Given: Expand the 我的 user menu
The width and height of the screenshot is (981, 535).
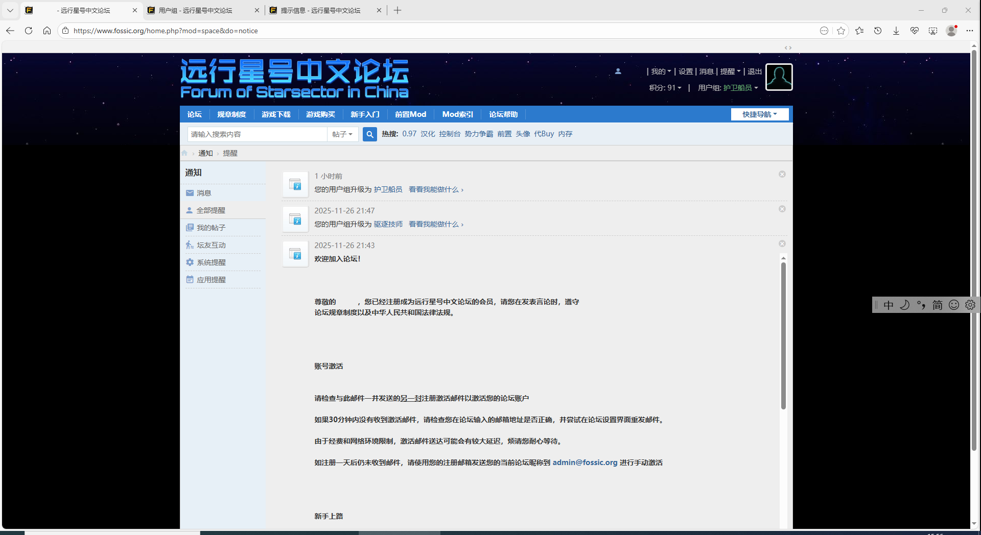Looking at the screenshot, I should click(661, 71).
